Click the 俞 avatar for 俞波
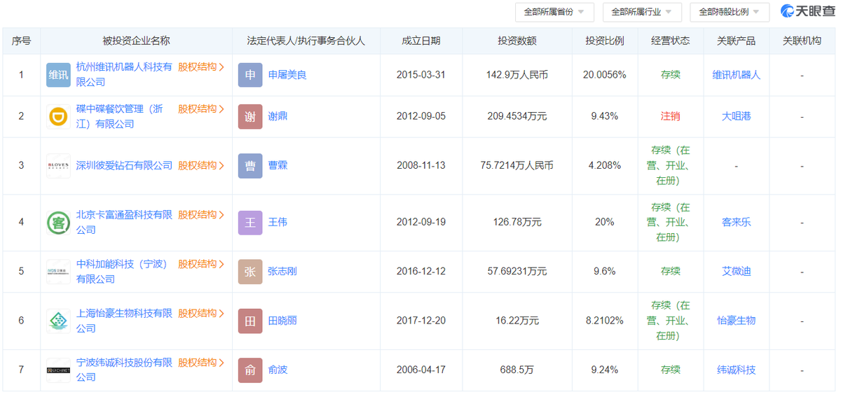This screenshot has height=397, width=841. coord(250,370)
